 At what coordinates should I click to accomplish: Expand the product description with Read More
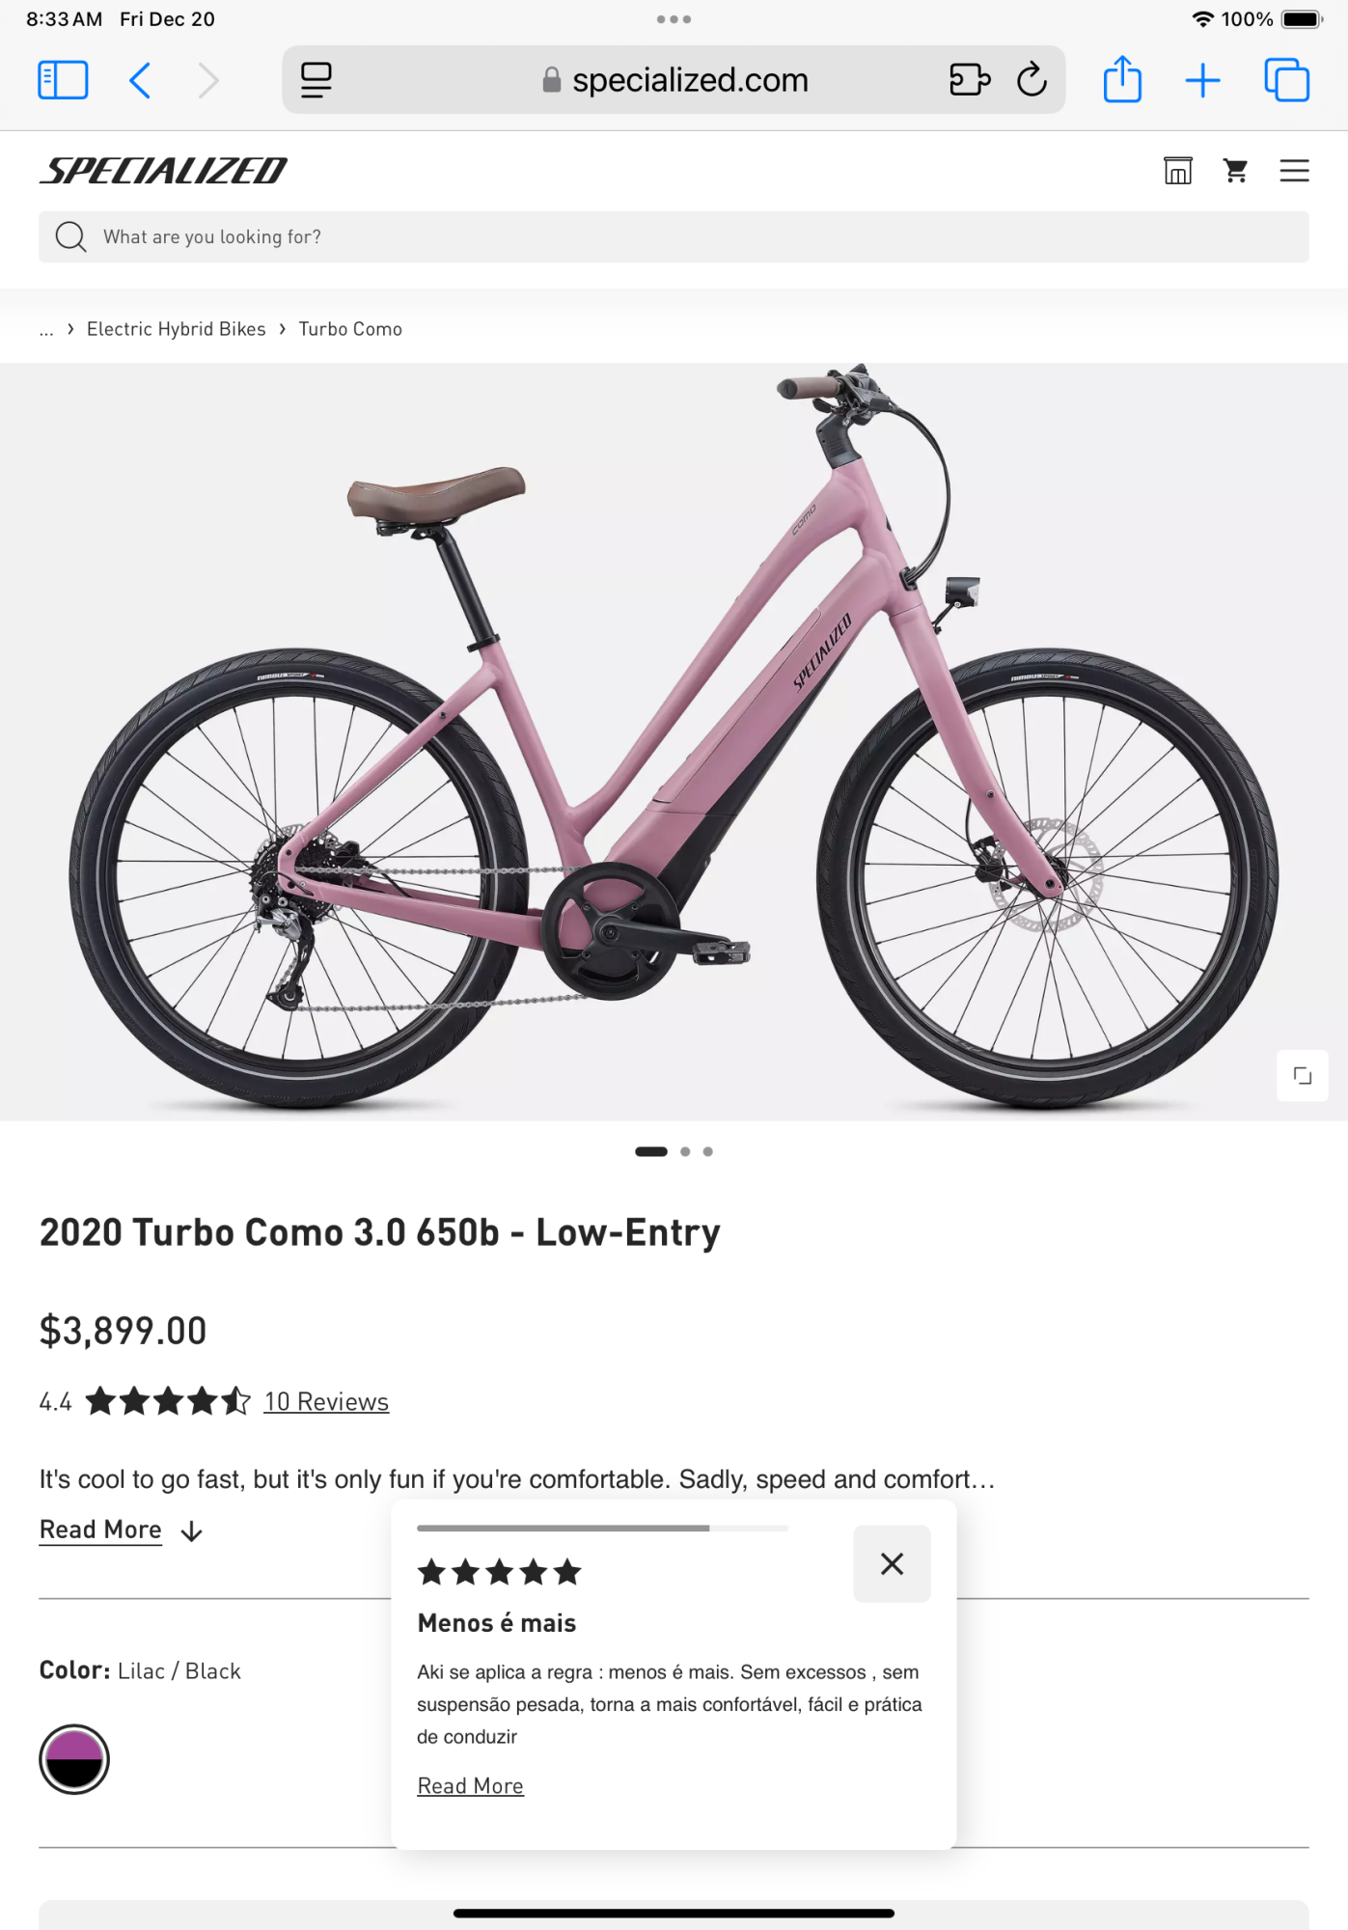99,1529
